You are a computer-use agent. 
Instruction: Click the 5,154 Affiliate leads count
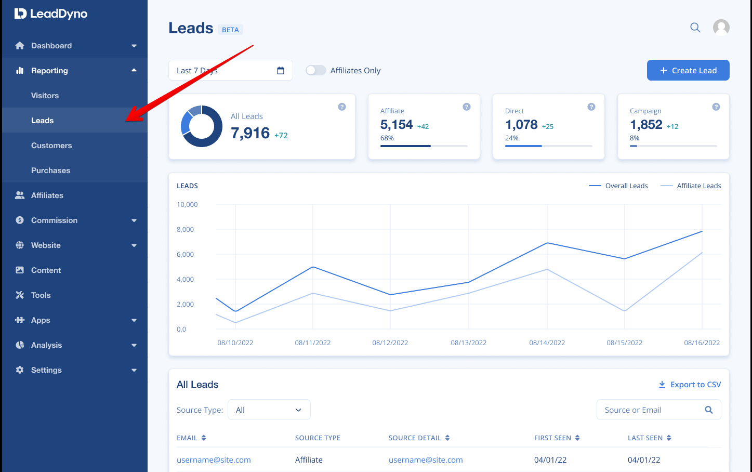(397, 125)
